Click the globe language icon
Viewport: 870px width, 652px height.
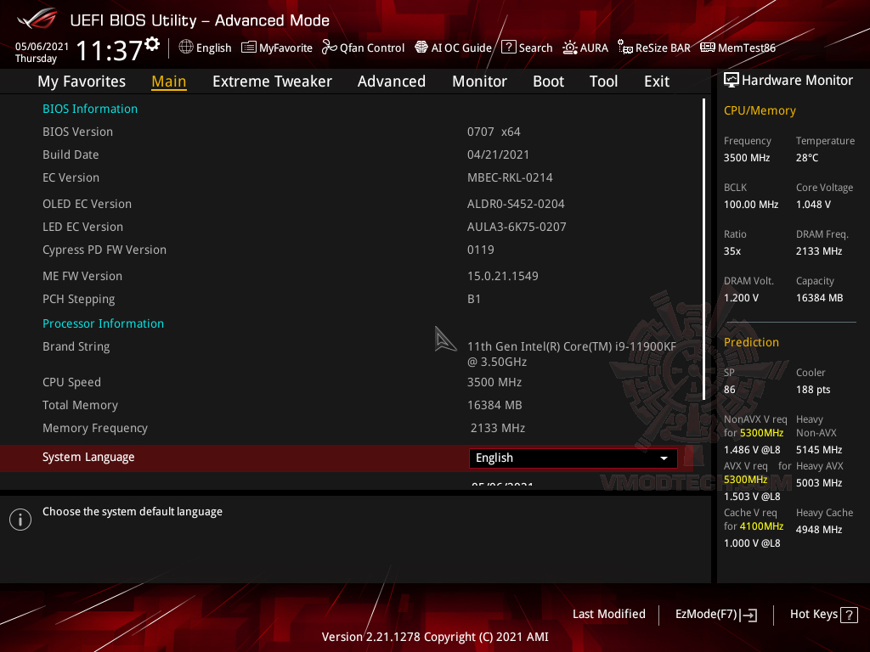click(186, 48)
